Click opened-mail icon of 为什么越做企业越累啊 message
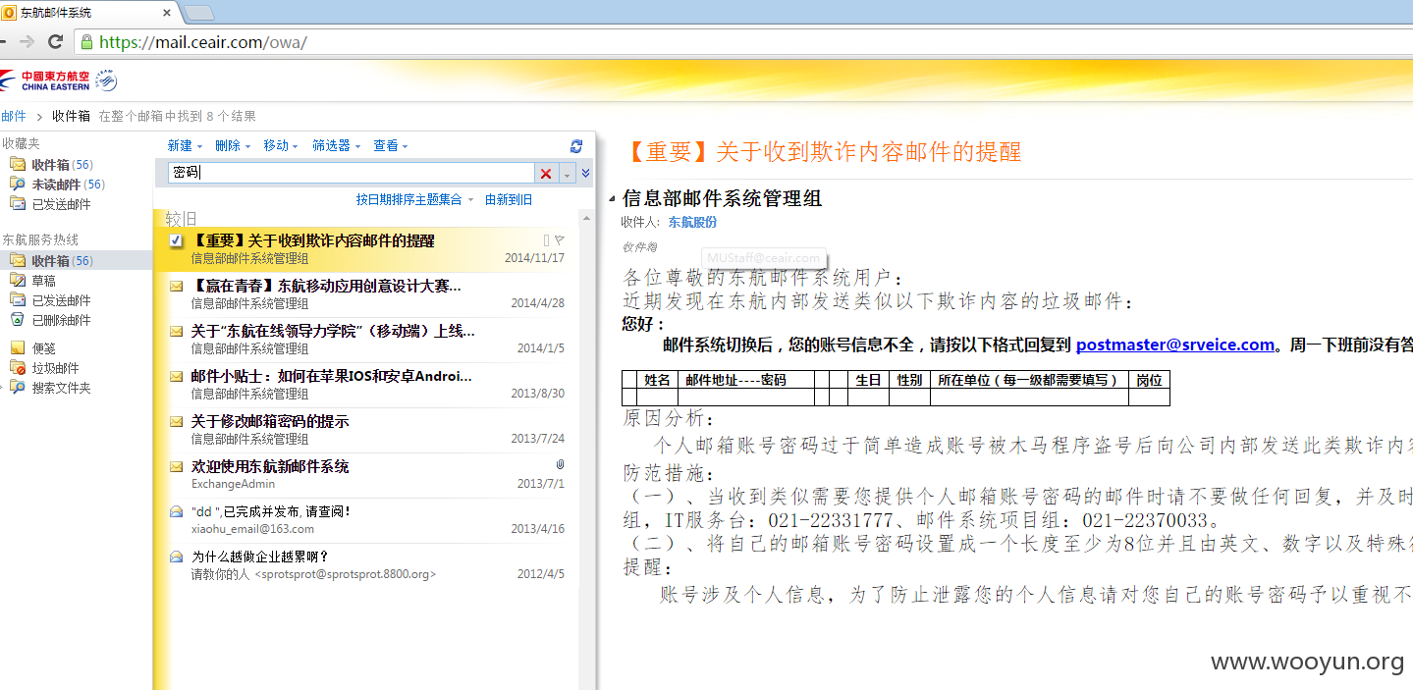 pyautogui.click(x=176, y=557)
